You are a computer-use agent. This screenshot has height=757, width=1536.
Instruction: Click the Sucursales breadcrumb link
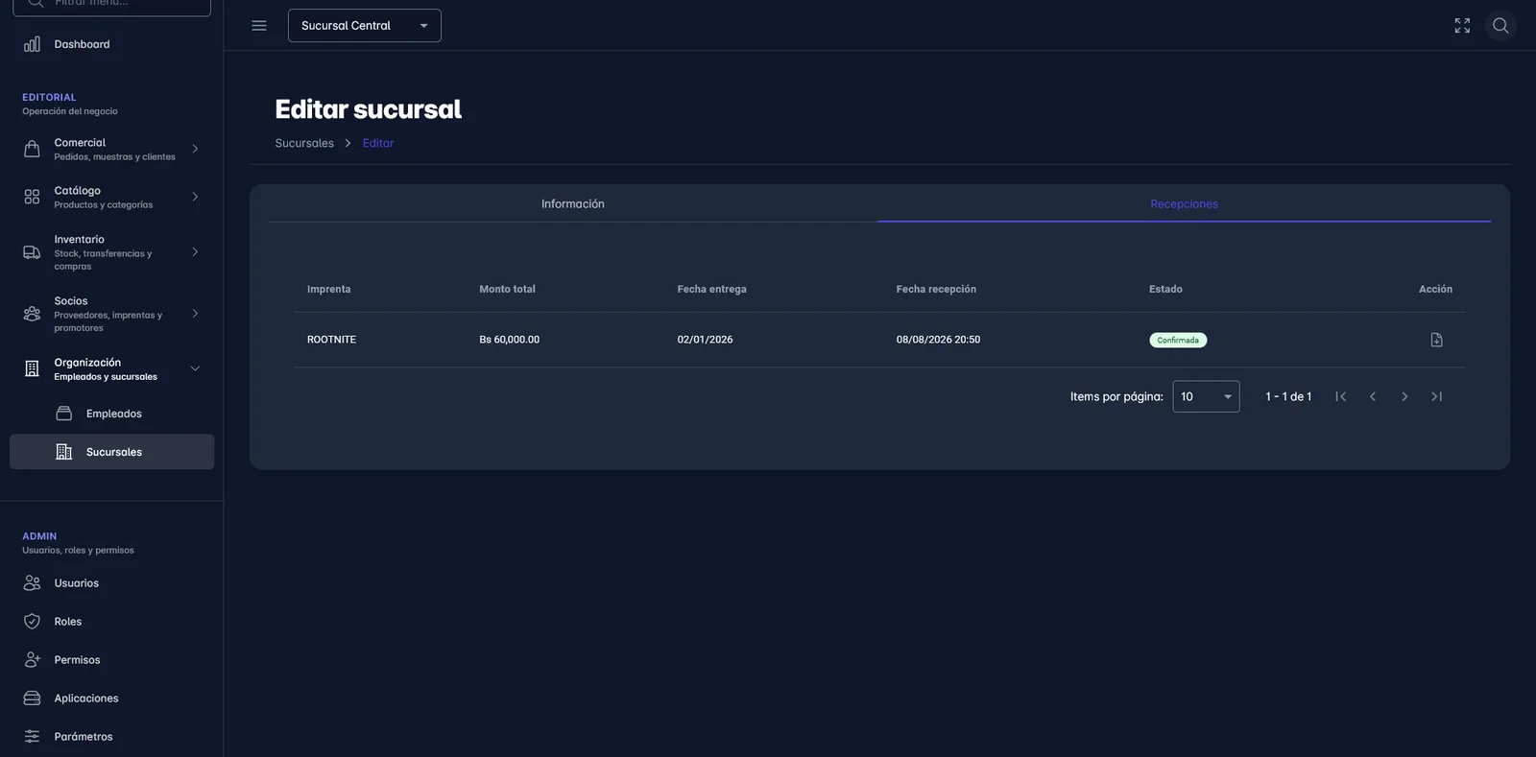304,143
